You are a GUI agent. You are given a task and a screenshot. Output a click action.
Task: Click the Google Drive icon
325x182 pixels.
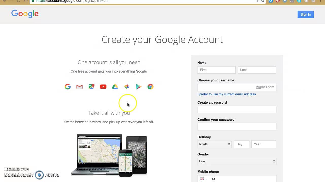115,87
